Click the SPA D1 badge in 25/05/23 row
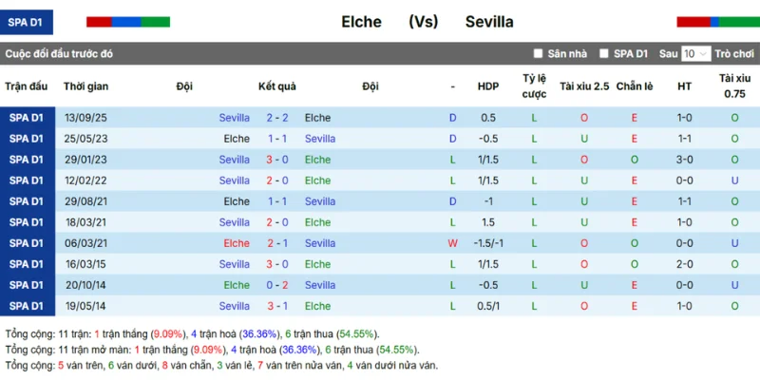Screen dimensions: 760x380 coord(26,139)
